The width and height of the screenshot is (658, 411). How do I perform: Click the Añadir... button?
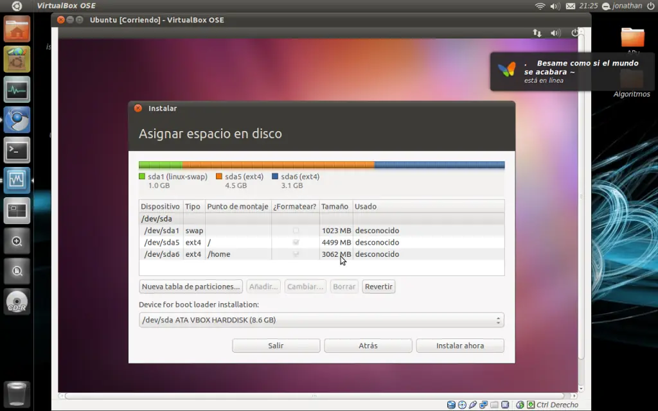click(263, 286)
